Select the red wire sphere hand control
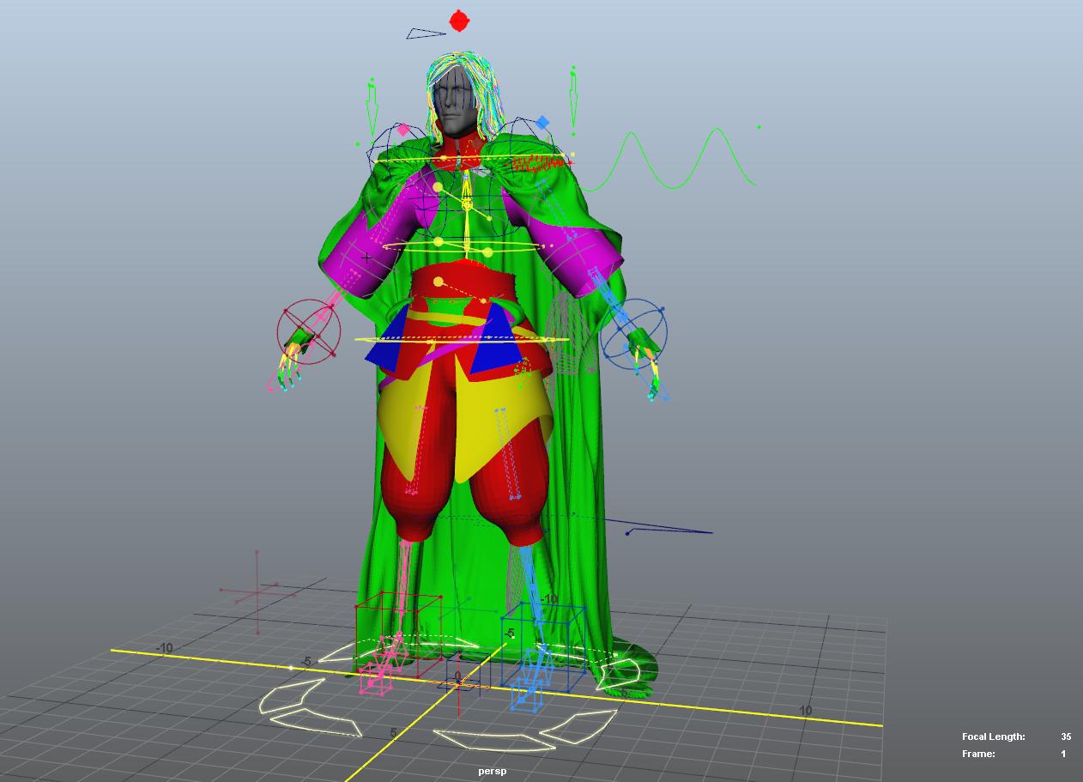This screenshot has height=782, width=1083. [309, 330]
